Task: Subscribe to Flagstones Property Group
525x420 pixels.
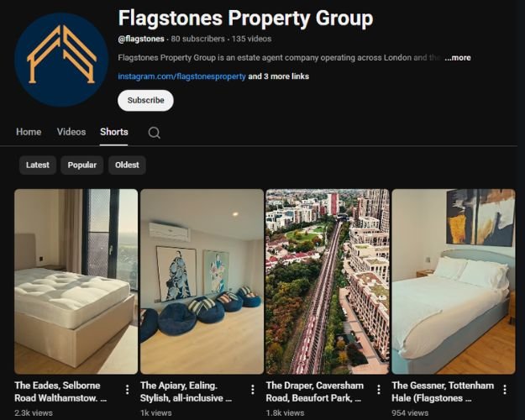Action: (145, 101)
